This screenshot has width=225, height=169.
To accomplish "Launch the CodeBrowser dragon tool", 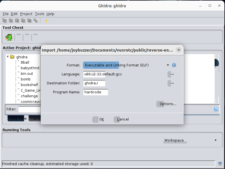I will coord(9,37).
